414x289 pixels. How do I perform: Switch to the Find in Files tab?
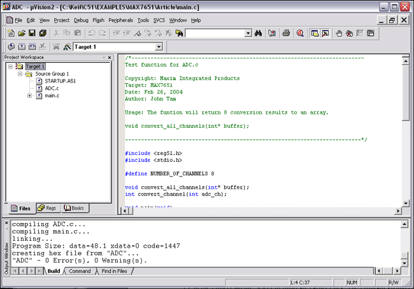tap(116, 271)
